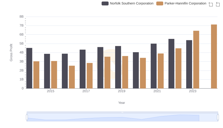
Task: Click the right handle of the range slider
Action: (218, 117)
